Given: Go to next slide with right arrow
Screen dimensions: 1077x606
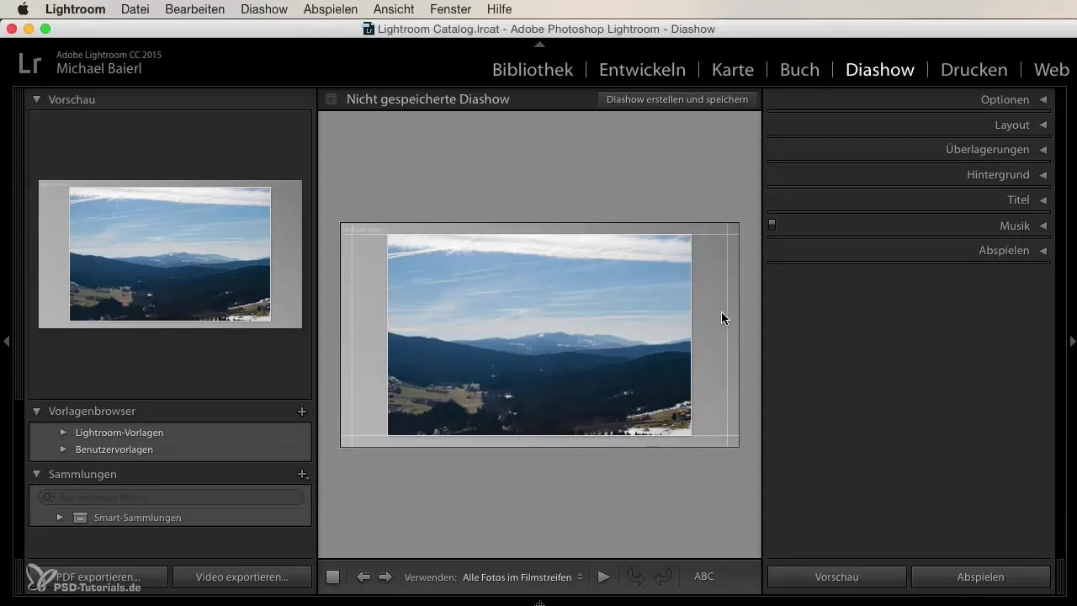Looking at the screenshot, I should 385,577.
